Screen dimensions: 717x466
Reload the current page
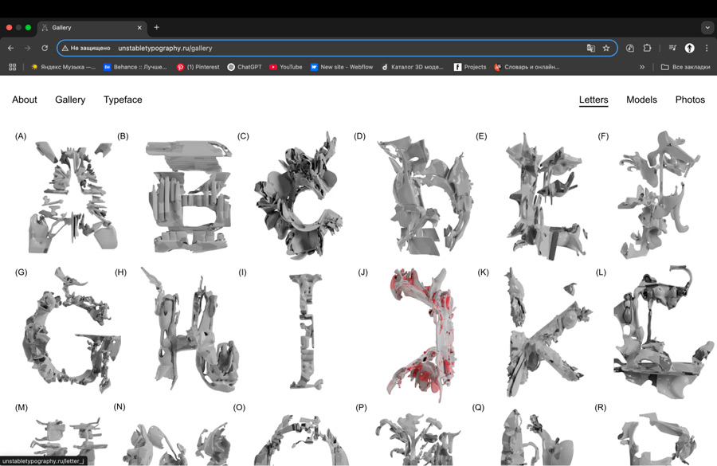(x=45, y=48)
